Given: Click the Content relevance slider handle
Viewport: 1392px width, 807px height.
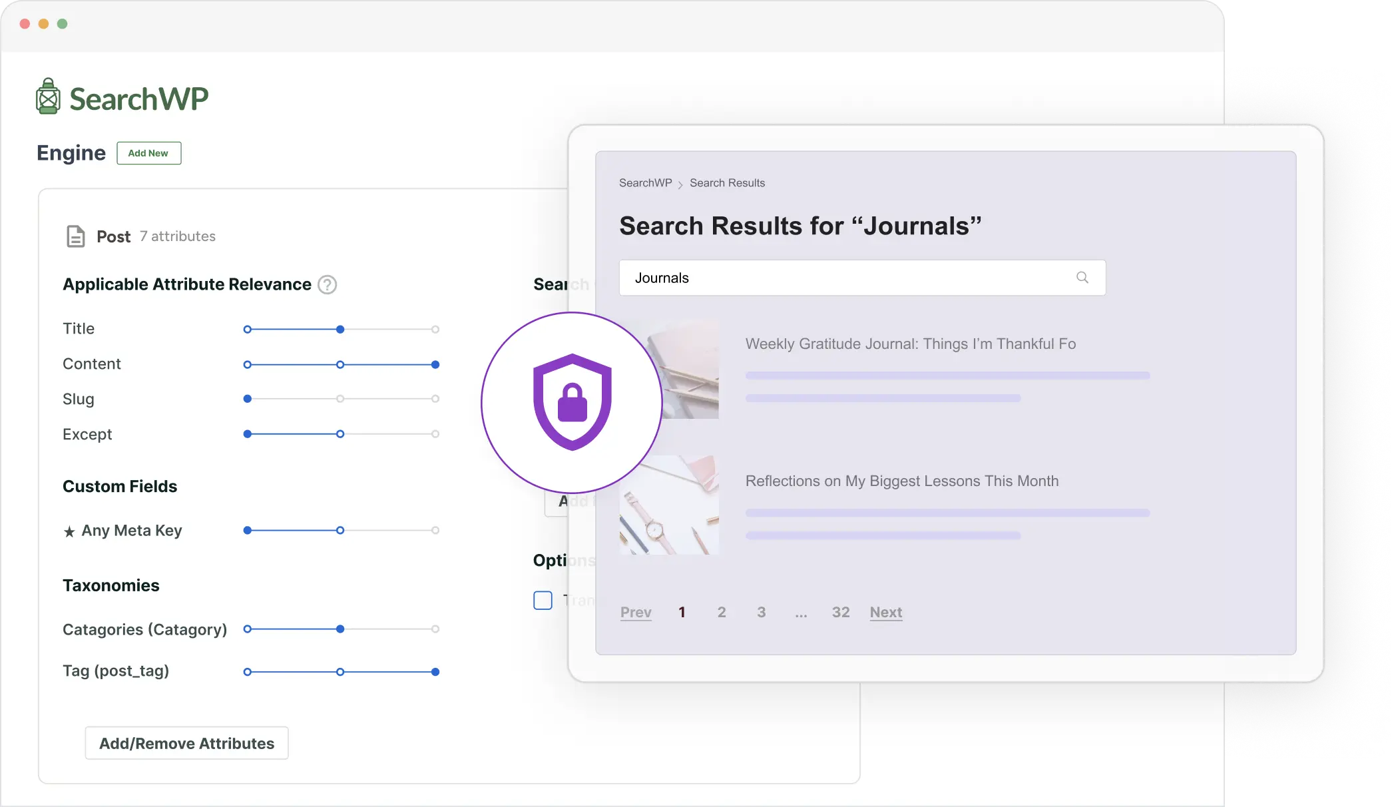Looking at the screenshot, I should pos(435,364).
